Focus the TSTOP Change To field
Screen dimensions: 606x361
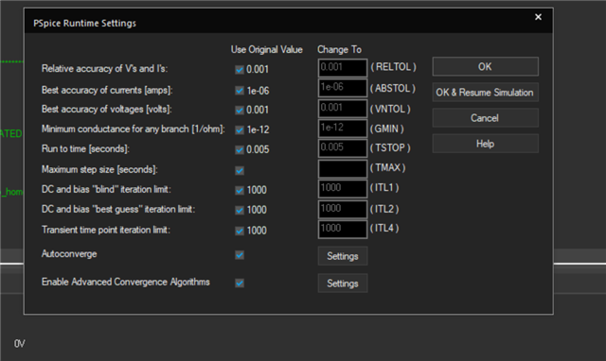[343, 148]
